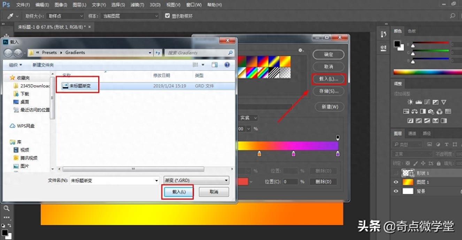Switch to the 通道 tab
This screenshot has width=462, height=240.
click(412, 133)
